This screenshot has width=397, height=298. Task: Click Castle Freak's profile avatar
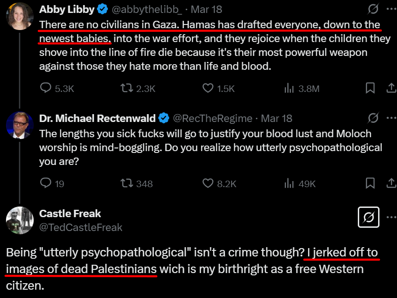coord(19,220)
